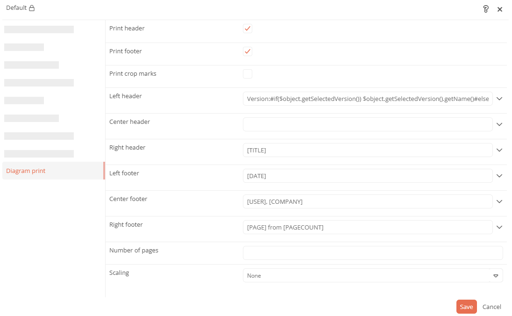This screenshot has height=316, width=512.
Task: Click Cancel to discard changes
Action: (x=491, y=307)
